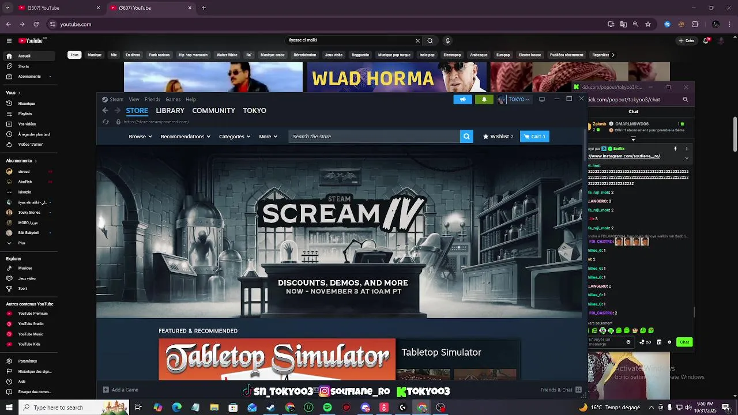
Task: Select Hip-hop marocain filter chip
Action: pos(193,55)
